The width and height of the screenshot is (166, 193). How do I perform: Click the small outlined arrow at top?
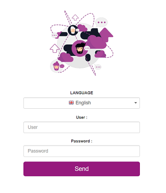point(75,17)
